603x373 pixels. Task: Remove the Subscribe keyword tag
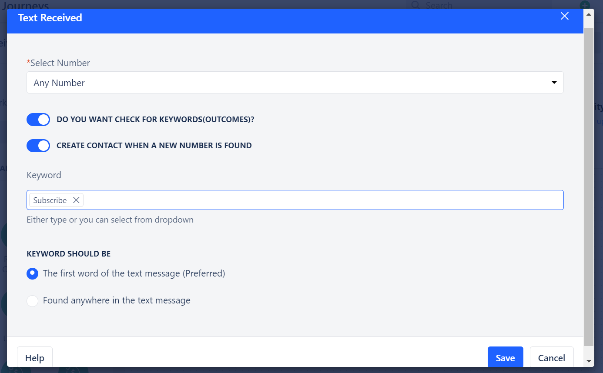click(76, 200)
